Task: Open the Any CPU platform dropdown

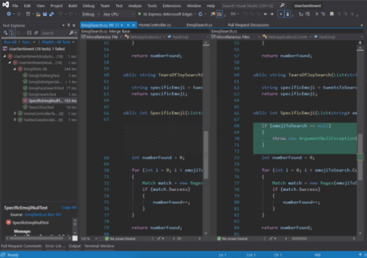Action: click(x=119, y=14)
